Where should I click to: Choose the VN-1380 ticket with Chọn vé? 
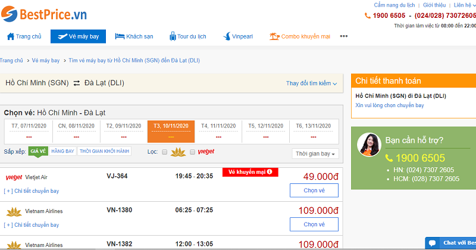[x=314, y=224]
